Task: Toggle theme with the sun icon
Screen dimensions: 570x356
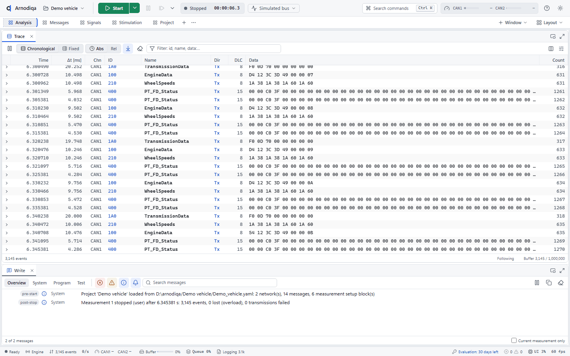Action: click(x=560, y=8)
